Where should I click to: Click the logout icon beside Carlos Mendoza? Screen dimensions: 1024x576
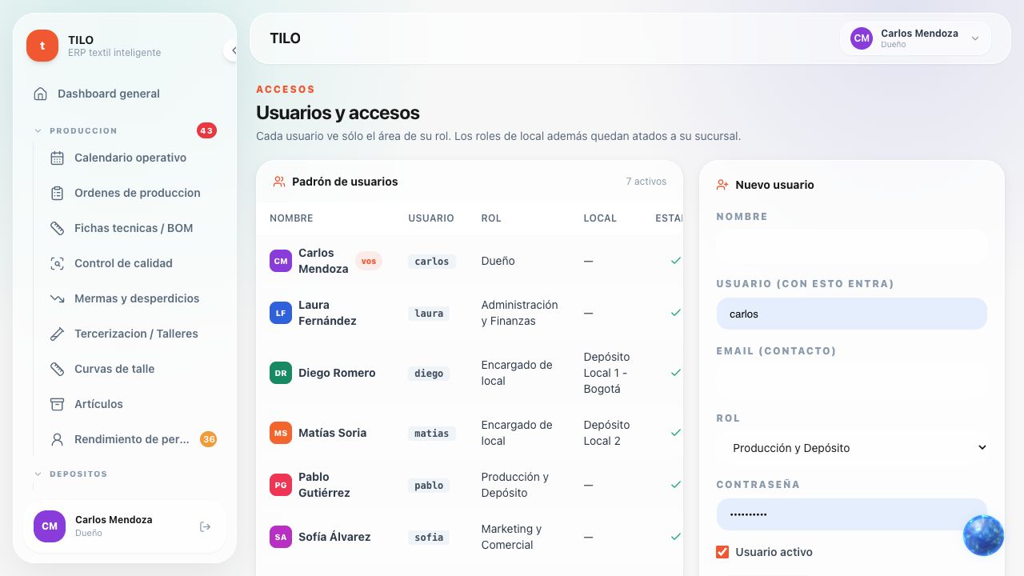click(205, 526)
